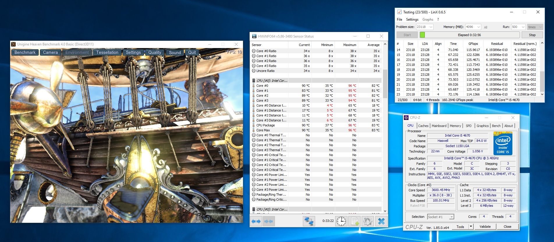Open the ? help menu in LinX
This screenshot has height=242, width=554.
(438, 20)
